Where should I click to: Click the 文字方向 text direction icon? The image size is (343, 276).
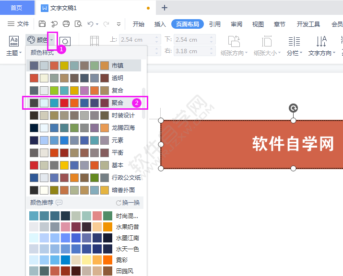point(321,41)
